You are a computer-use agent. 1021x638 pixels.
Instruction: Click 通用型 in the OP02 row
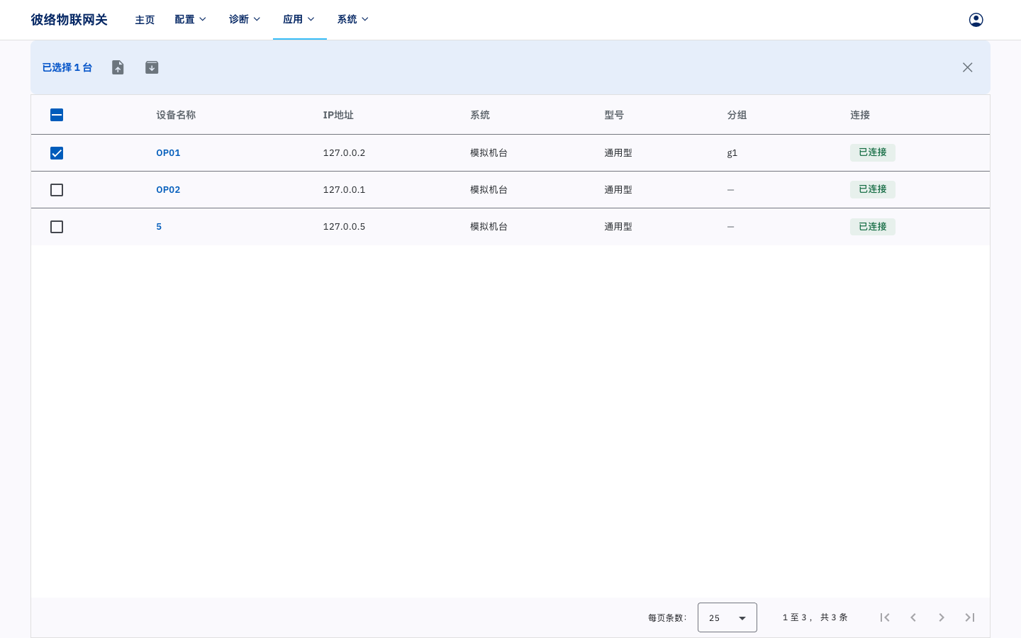[x=618, y=190]
